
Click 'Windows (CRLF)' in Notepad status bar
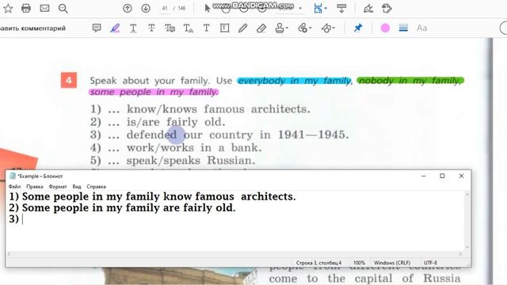392,263
